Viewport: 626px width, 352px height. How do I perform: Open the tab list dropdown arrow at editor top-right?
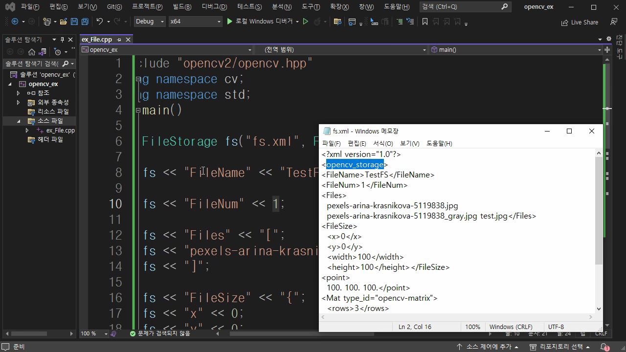click(x=600, y=39)
